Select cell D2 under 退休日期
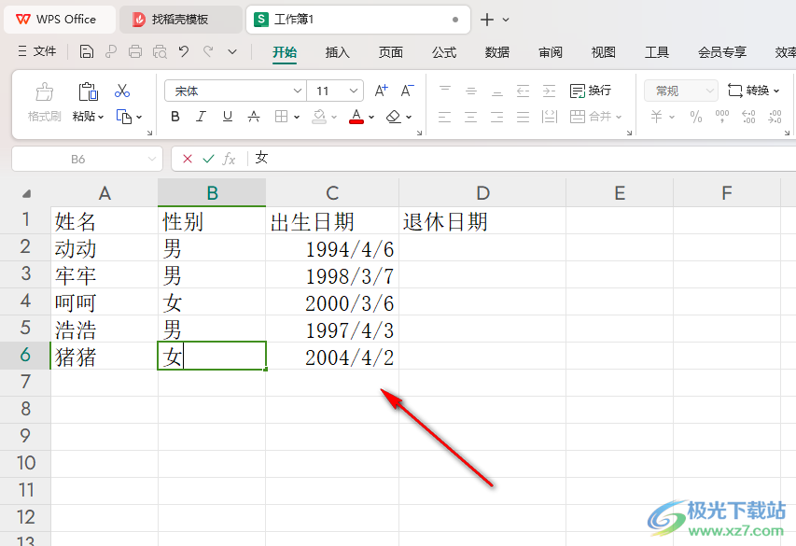The height and width of the screenshot is (546, 796). [482, 248]
